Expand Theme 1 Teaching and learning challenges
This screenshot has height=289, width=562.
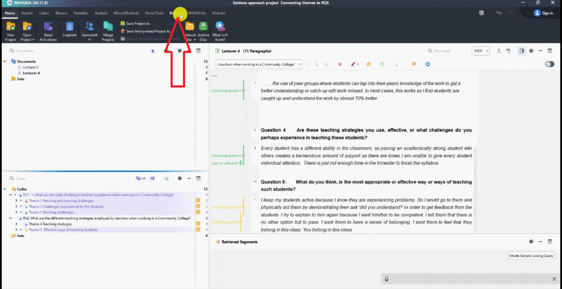16,201
